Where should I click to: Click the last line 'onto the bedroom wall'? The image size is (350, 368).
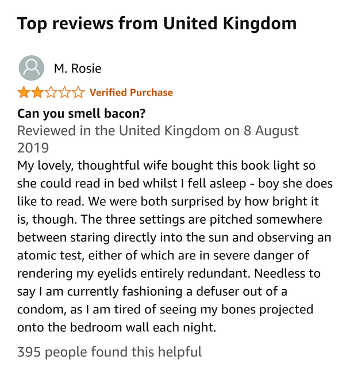[117, 327]
